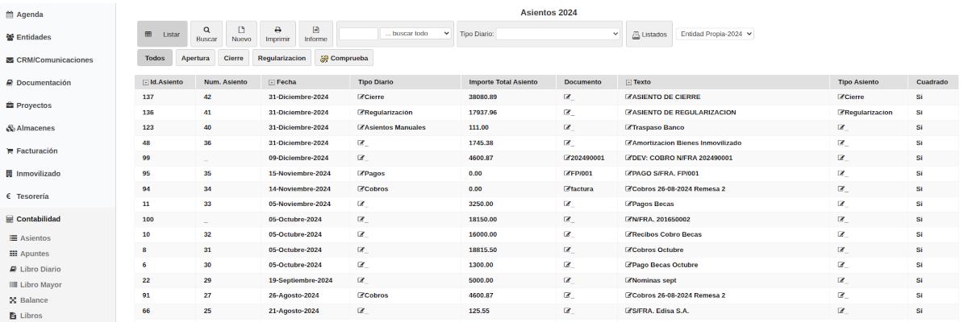Select the Regularizacion filter tab

[x=282, y=58]
